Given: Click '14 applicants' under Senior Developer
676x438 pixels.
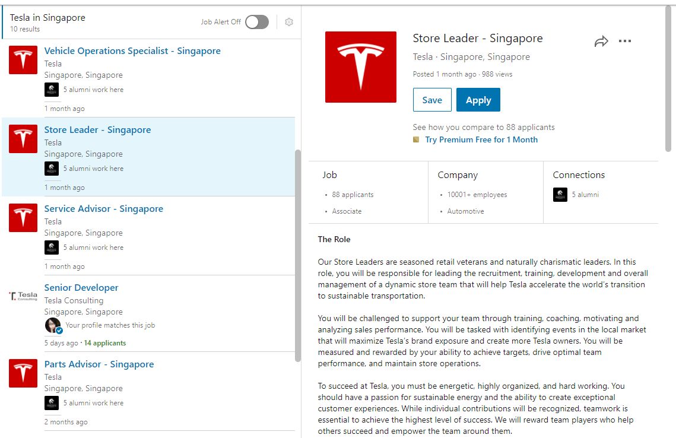Looking at the screenshot, I should pos(105,343).
